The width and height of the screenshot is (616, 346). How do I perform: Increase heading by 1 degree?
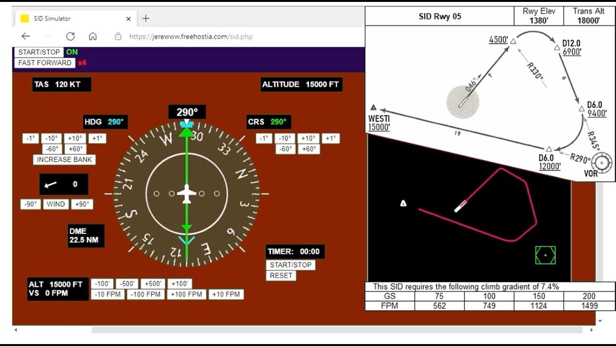tap(97, 138)
